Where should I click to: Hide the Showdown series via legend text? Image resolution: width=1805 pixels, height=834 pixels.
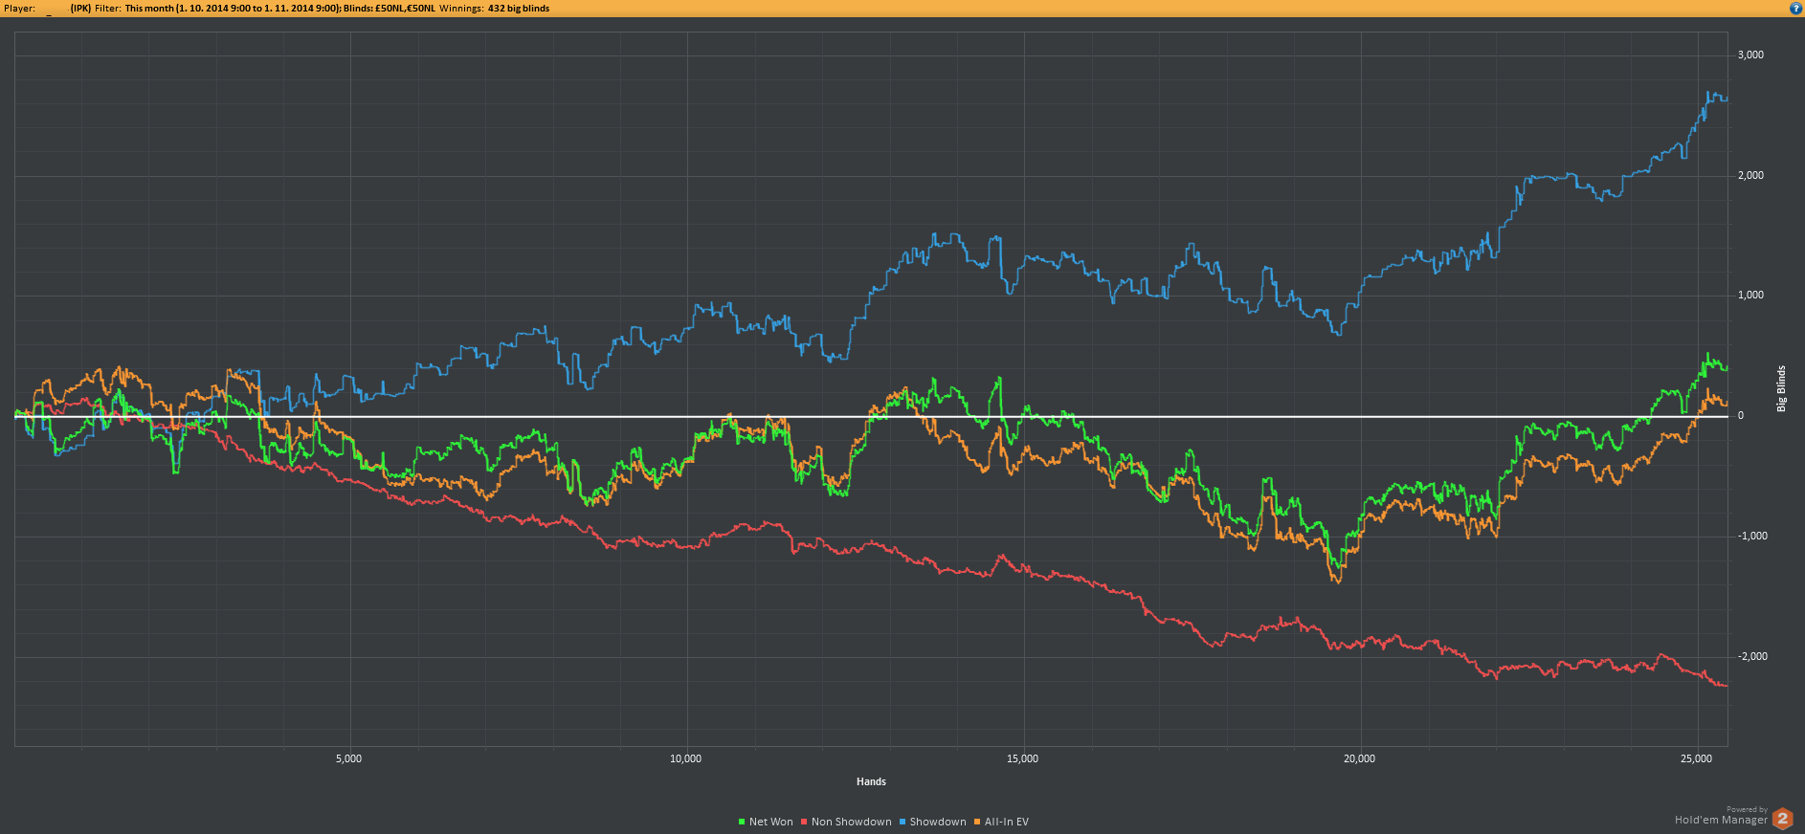click(937, 822)
